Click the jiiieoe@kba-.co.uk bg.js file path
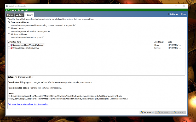Viewport: 196px width, 122px height. click(68, 99)
